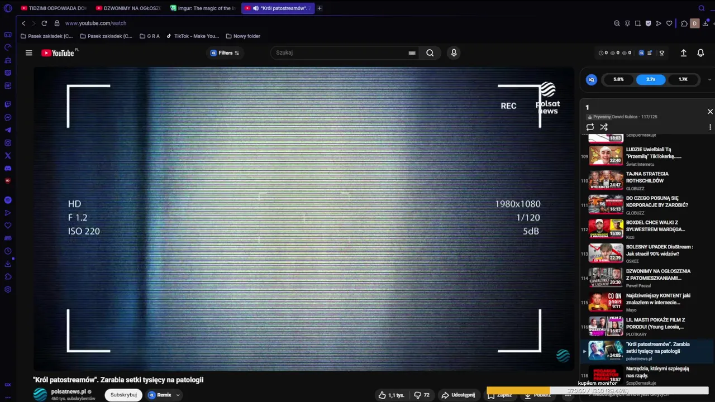Expand the Remix dropdown arrow
This screenshot has width=715, height=402.
pyautogui.click(x=178, y=395)
